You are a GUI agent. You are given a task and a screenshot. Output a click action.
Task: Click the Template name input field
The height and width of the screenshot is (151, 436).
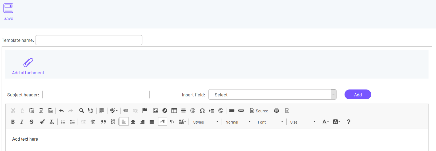(89, 40)
